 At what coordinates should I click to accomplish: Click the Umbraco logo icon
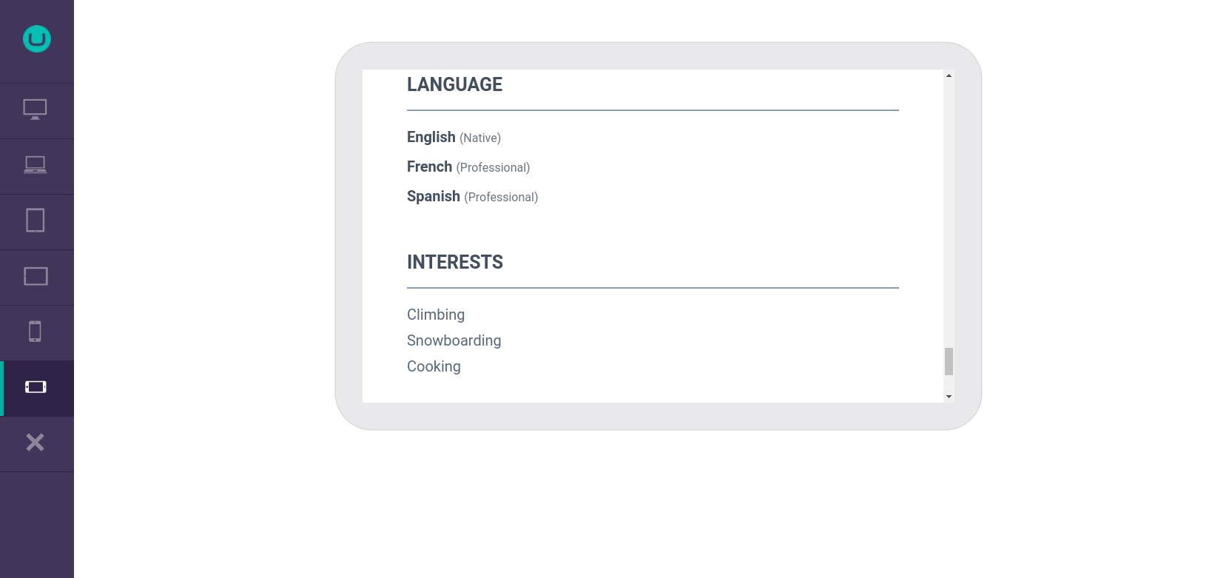tap(36, 39)
